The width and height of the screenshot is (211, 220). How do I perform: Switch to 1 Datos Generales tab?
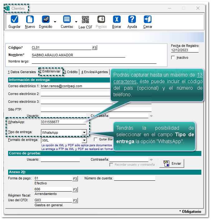22,72
